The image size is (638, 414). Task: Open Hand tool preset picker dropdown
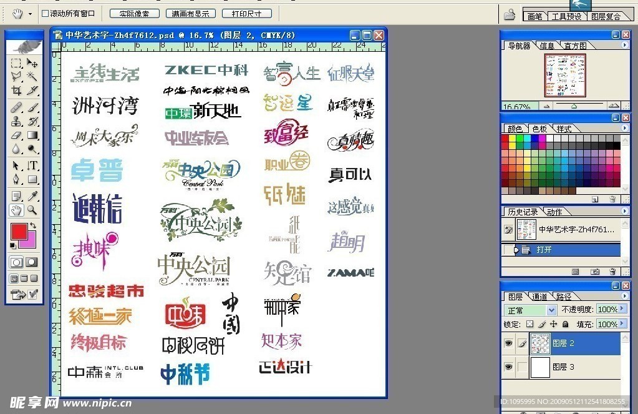click(x=30, y=14)
